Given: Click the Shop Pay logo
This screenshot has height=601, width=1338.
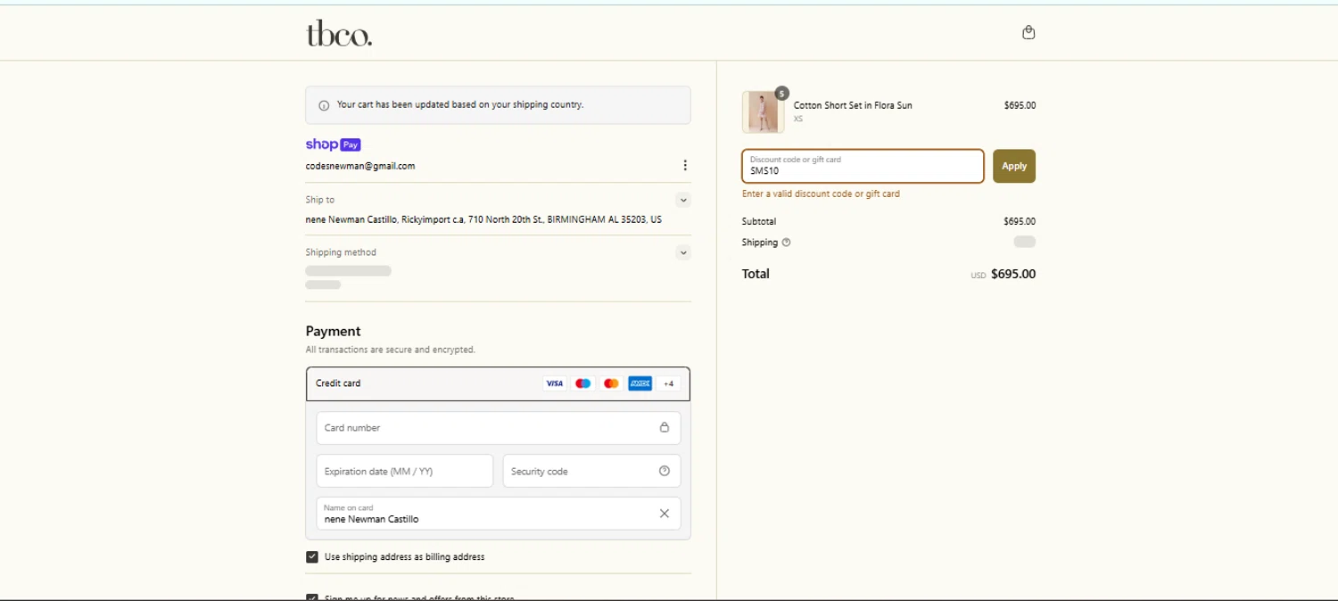Looking at the screenshot, I should click(x=333, y=144).
